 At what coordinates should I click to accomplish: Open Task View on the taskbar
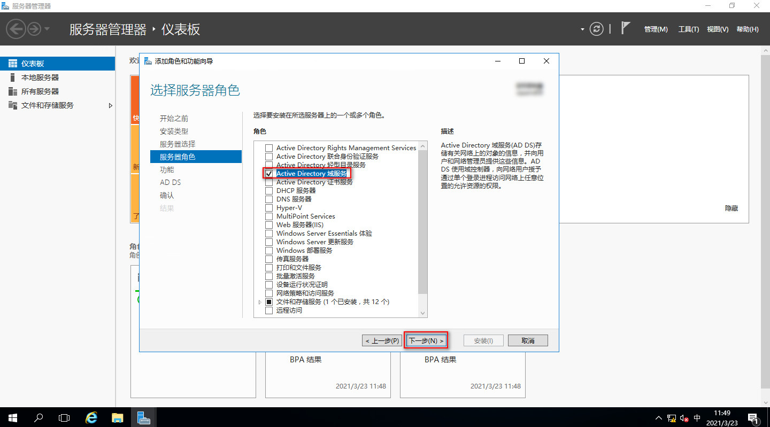64,417
